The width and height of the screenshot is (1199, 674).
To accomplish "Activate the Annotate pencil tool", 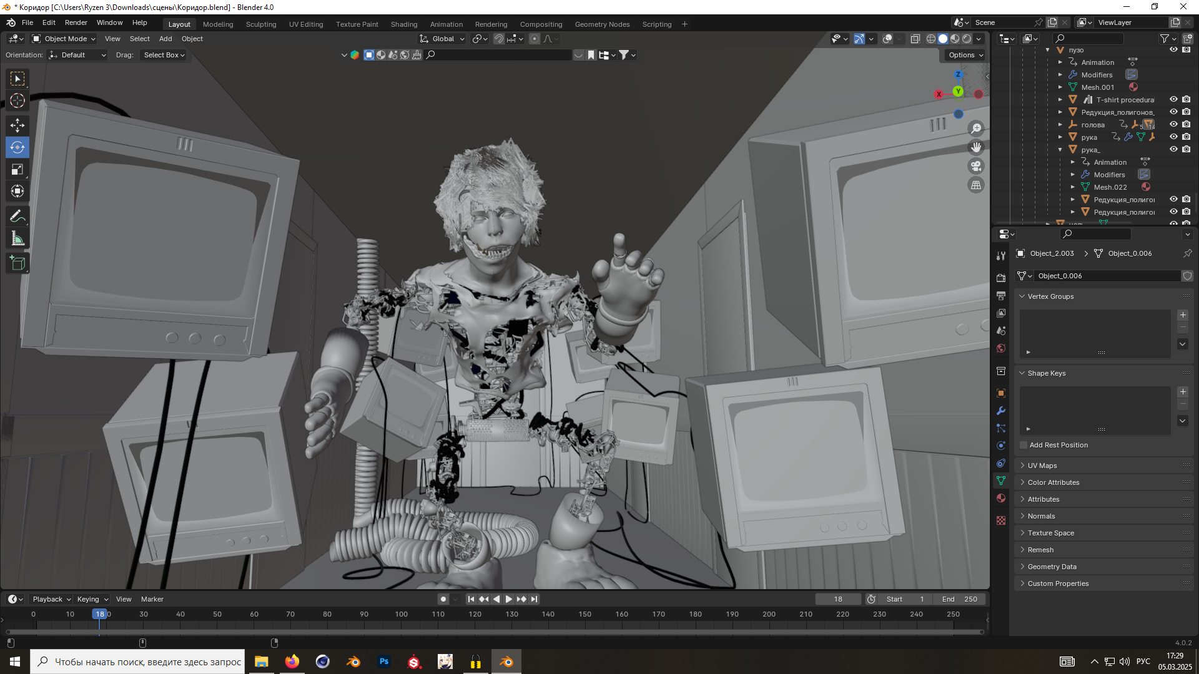I will pyautogui.click(x=17, y=217).
